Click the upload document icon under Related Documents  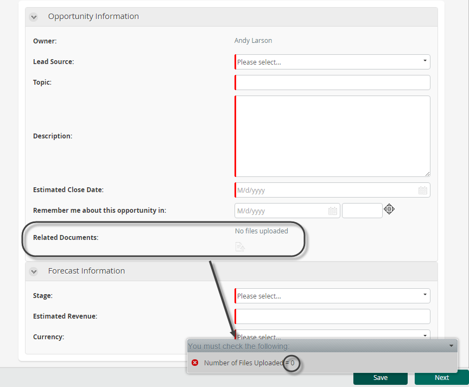(240, 247)
